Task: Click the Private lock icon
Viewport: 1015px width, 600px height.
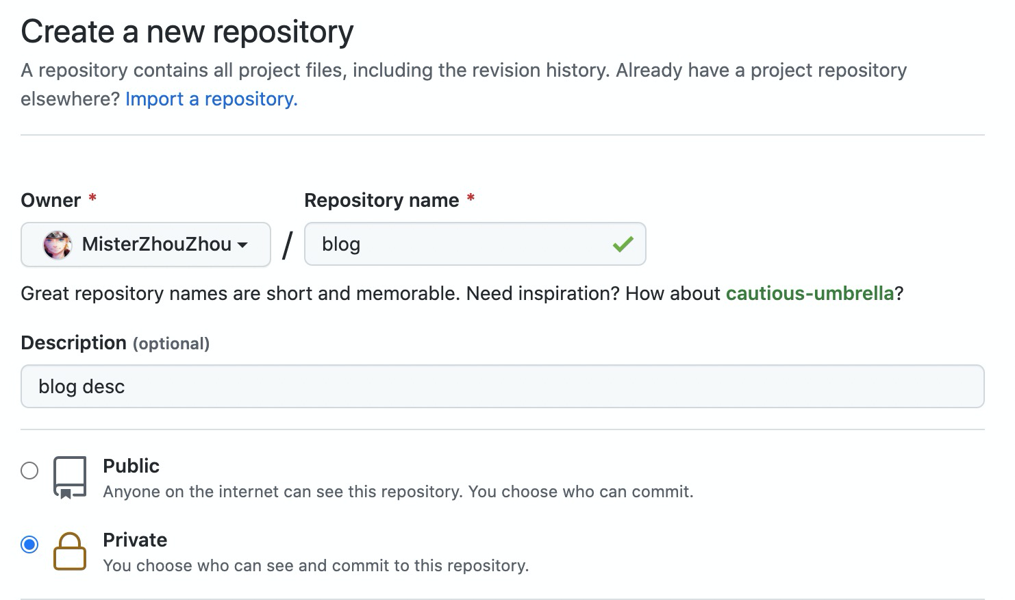Action: click(70, 551)
